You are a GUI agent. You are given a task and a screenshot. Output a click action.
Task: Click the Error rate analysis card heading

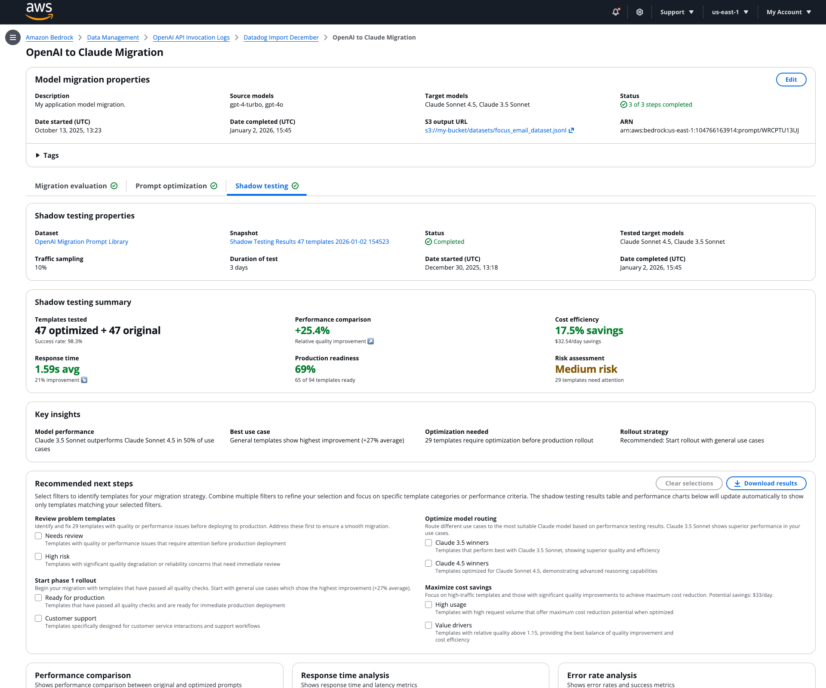(602, 676)
